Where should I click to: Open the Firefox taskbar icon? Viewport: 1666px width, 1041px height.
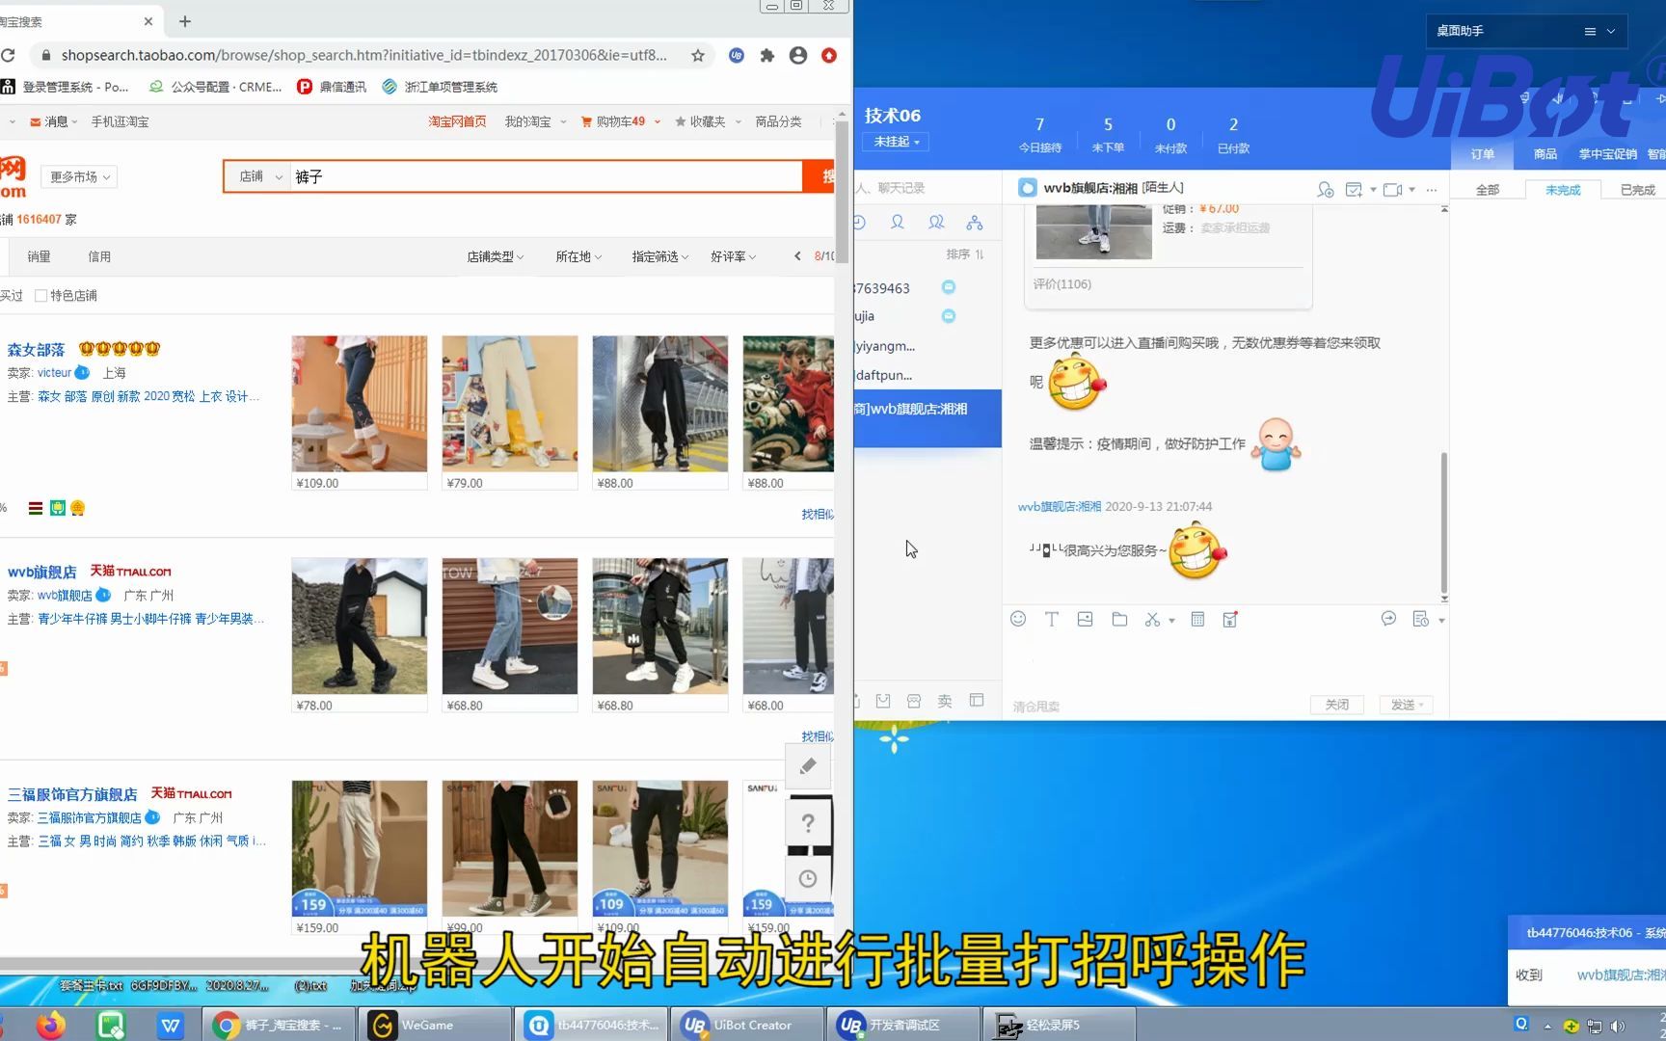(x=51, y=1025)
